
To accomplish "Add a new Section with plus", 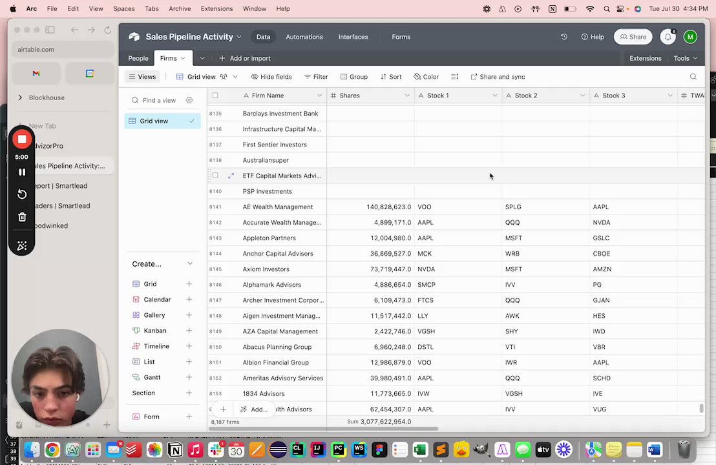I will (189, 393).
